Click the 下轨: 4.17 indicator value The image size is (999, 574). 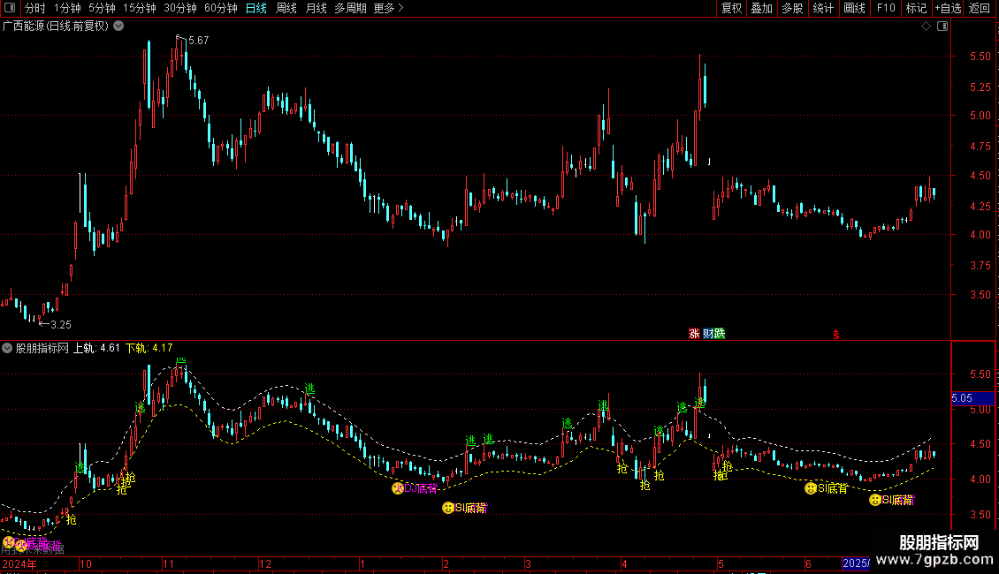(x=149, y=348)
